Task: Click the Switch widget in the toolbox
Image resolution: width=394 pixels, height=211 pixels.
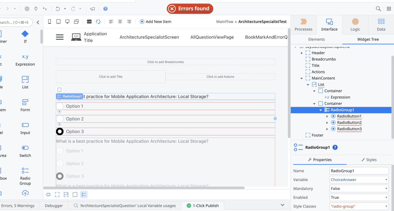Action: pos(25,151)
